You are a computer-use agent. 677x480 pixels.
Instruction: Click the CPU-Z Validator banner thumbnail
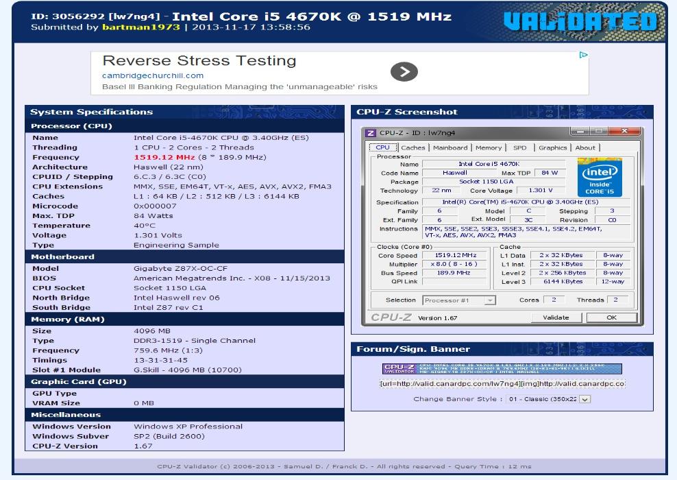[x=502, y=368]
